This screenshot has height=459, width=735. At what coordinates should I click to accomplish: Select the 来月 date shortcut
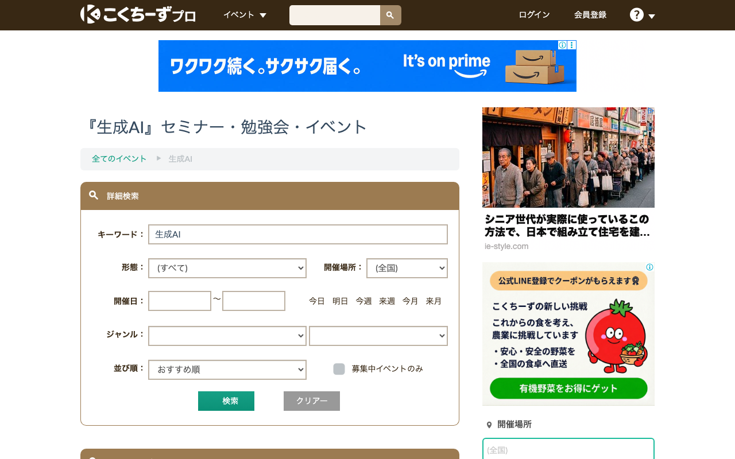click(434, 301)
